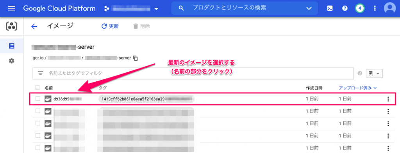Check the third image row's checkbox
Image resolution: width=400 pixels, height=153 pixels.
point(38,123)
